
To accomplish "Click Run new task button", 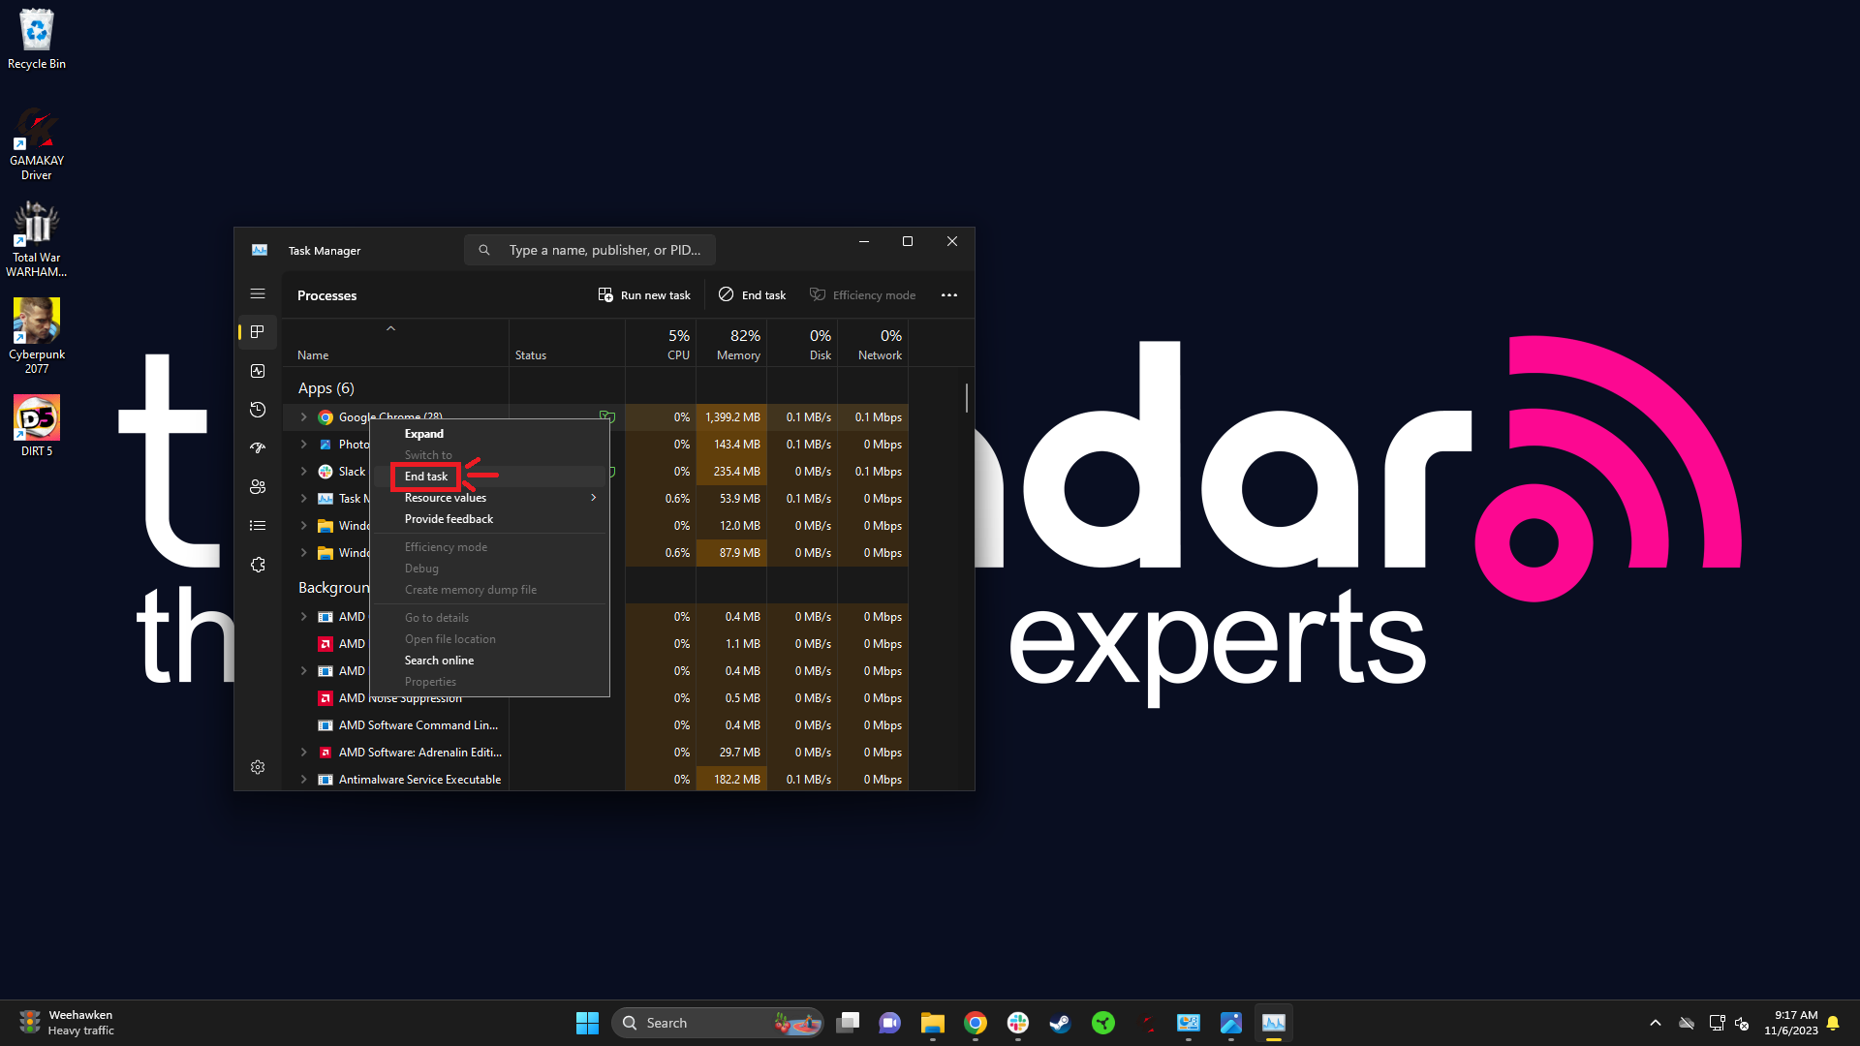I will 644,295.
